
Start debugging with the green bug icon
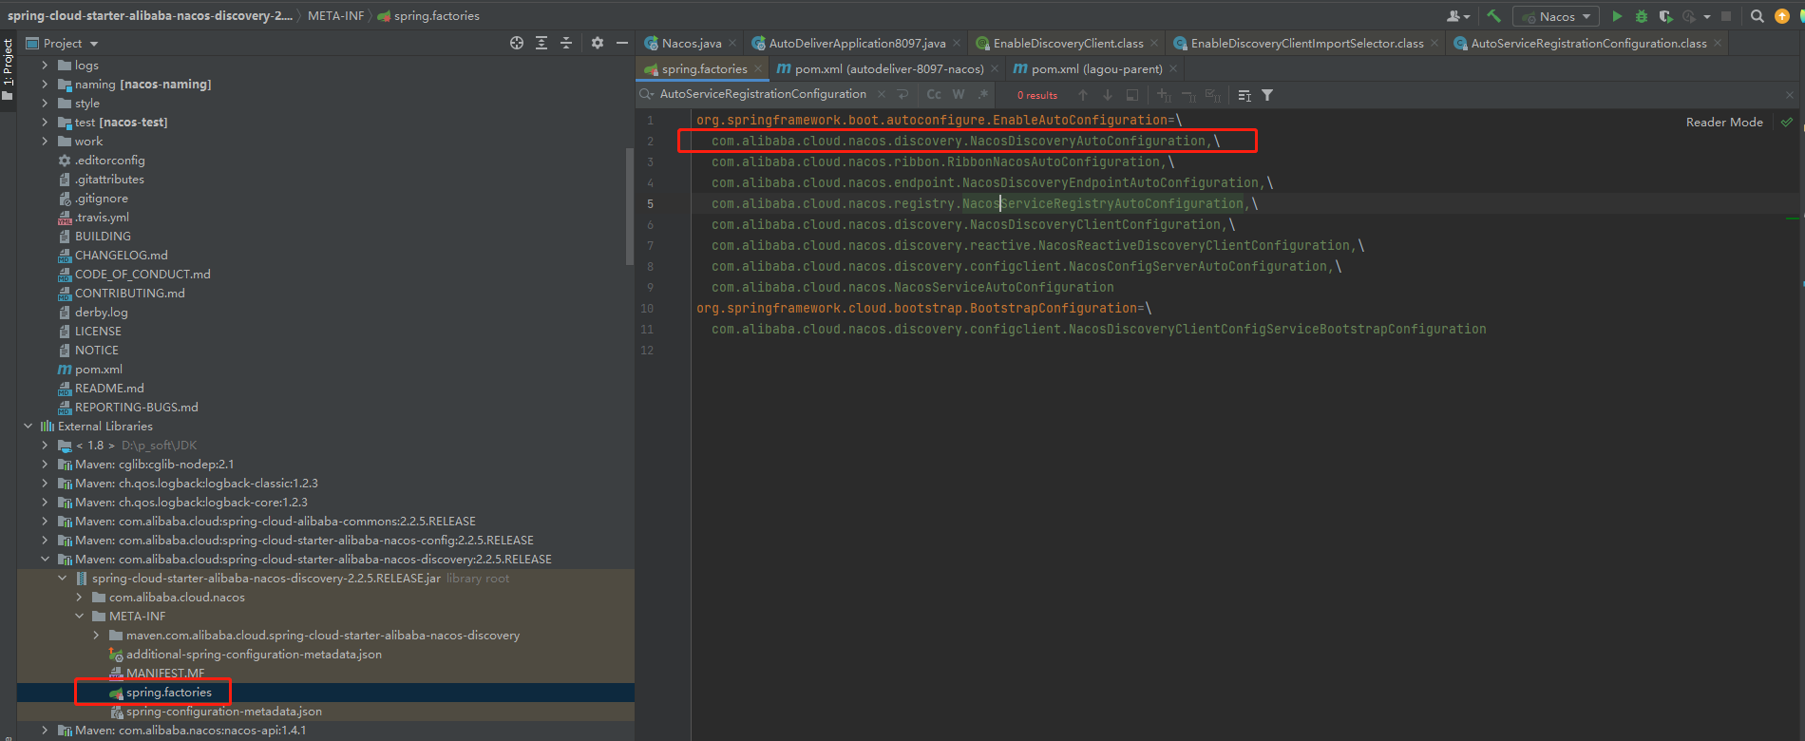(1642, 16)
